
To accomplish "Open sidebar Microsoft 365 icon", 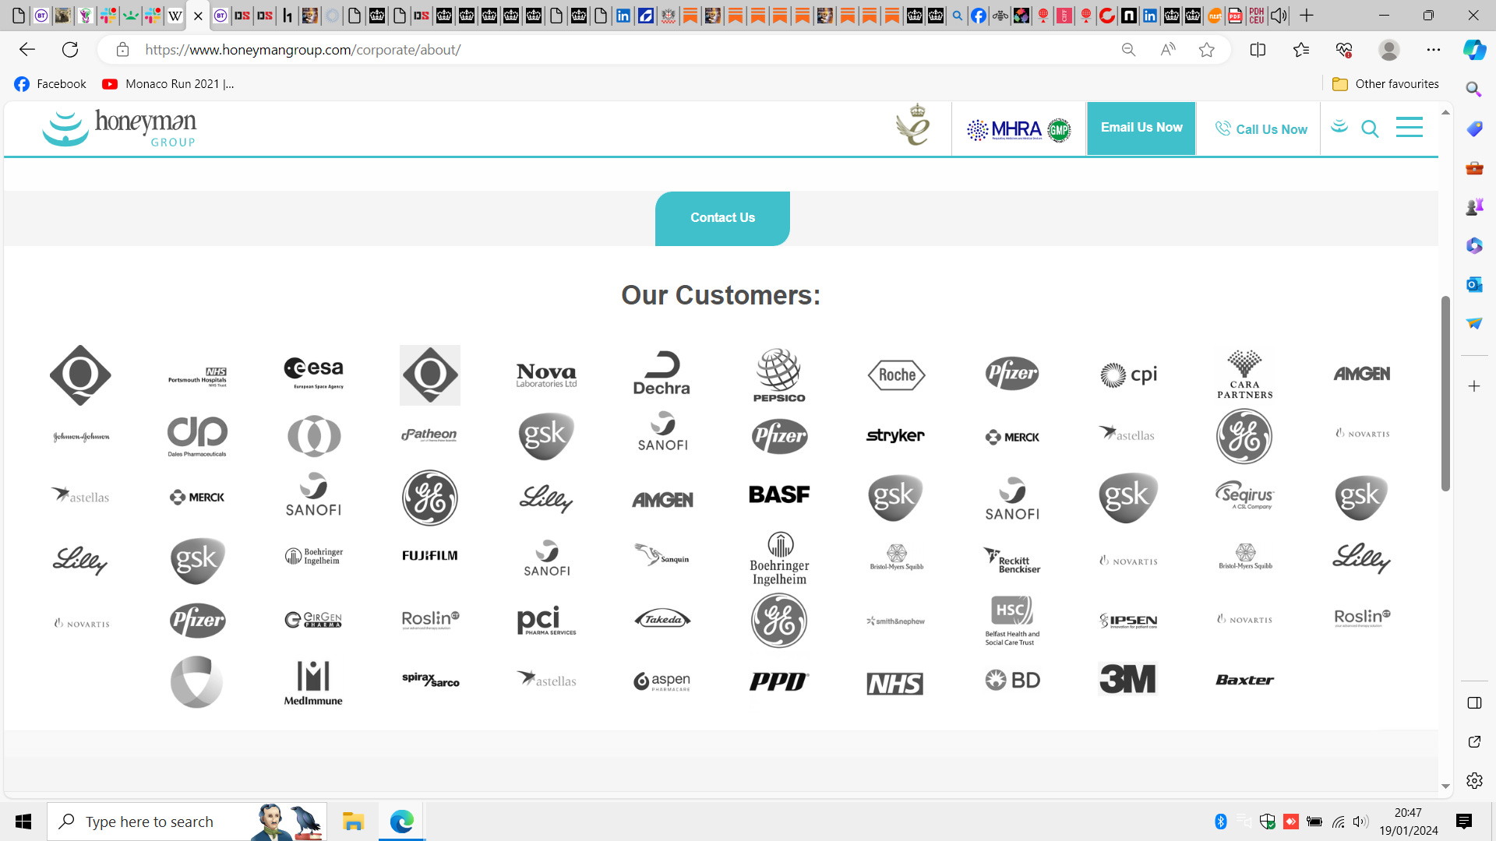I will [x=1473, y=245].
